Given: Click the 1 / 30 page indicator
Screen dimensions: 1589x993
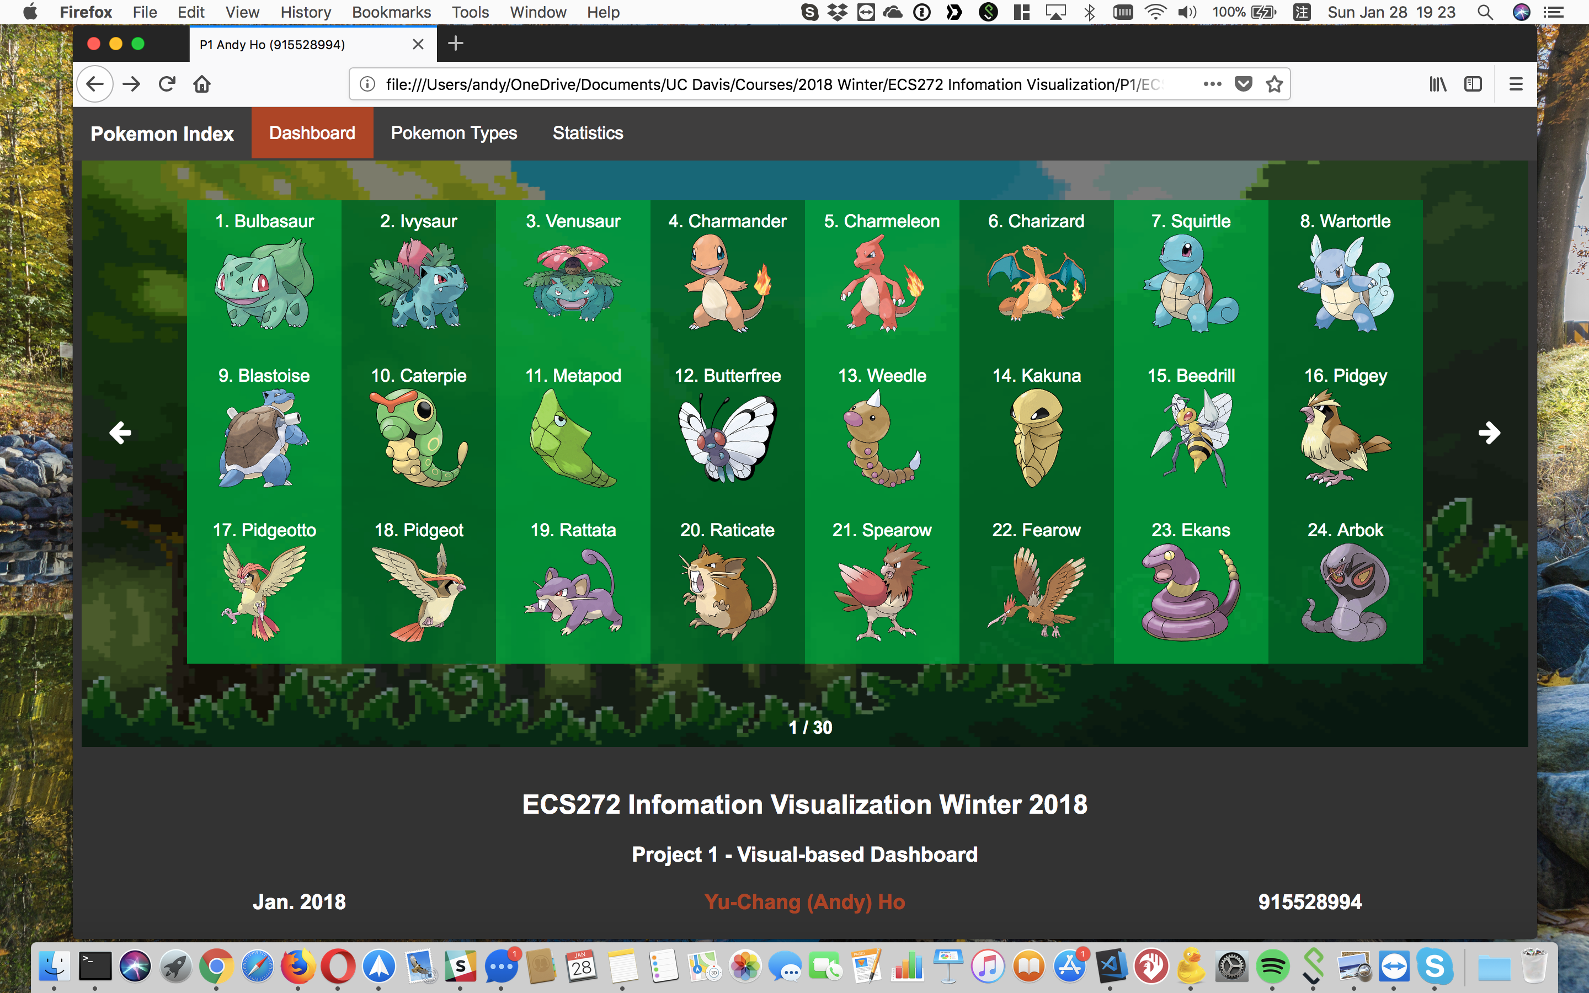Looking at the screenshot, I should pyautogui.click(x=811, y=728).
